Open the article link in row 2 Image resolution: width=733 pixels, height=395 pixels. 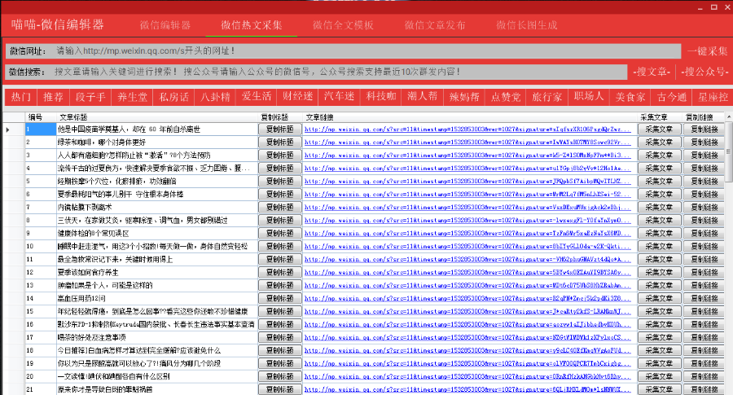pyautogui.click(x=467, y=142)
